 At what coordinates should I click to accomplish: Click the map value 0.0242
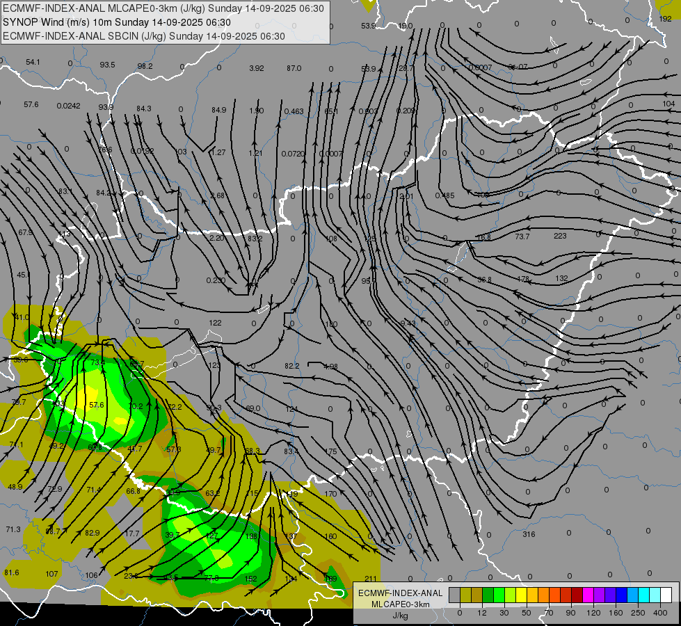[69, 106]
